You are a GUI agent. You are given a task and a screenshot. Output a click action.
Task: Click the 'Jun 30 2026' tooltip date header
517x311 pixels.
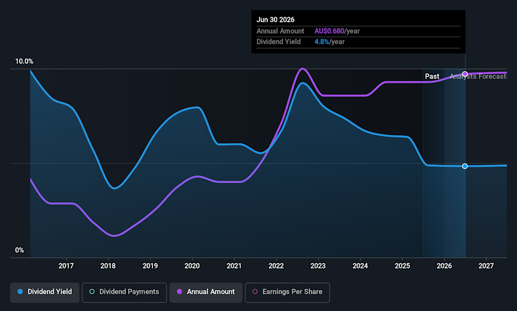(276, 20)
